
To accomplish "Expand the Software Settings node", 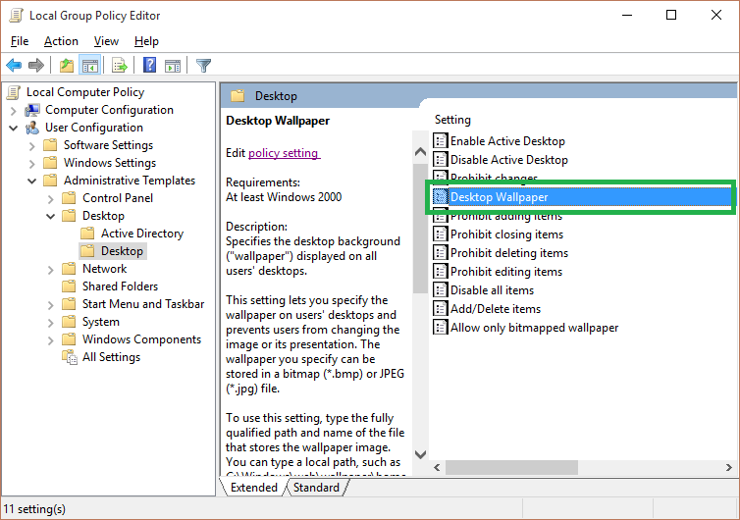I will pos(31,146).
